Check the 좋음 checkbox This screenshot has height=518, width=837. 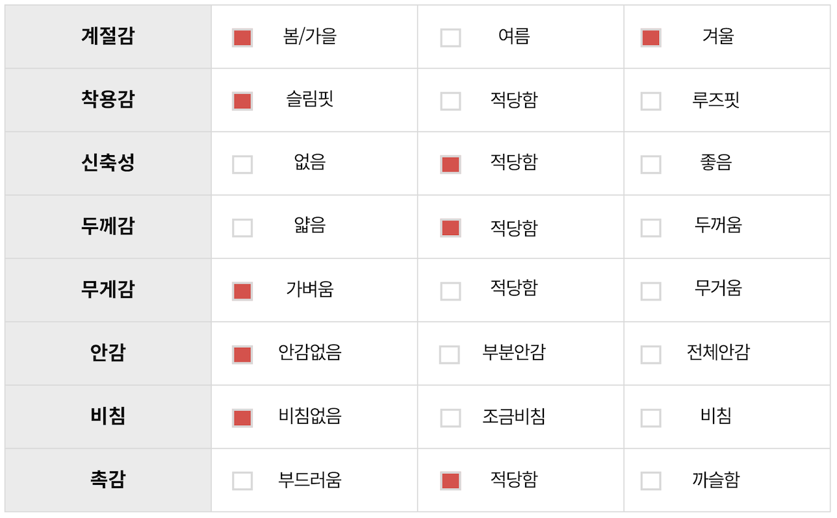[650, 164]
